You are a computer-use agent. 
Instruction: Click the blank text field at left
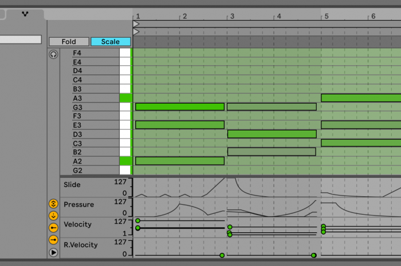[x=21, y=39]
